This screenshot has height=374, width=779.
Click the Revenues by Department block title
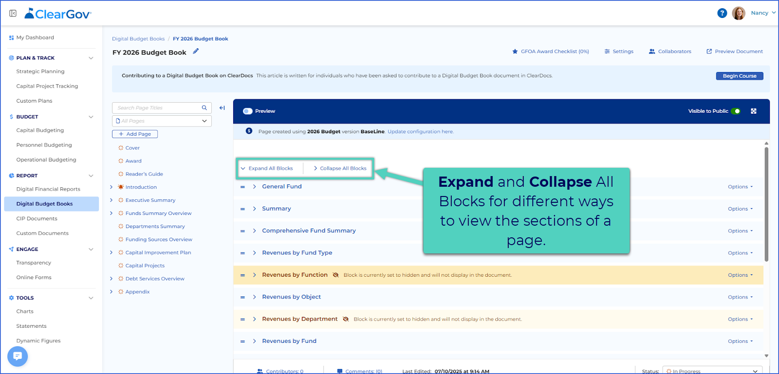tap(299, 319)
